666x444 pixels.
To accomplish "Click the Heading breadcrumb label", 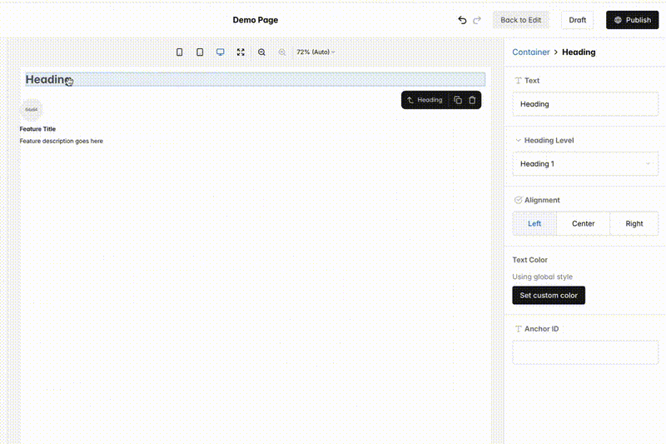I will click(579, 52).
